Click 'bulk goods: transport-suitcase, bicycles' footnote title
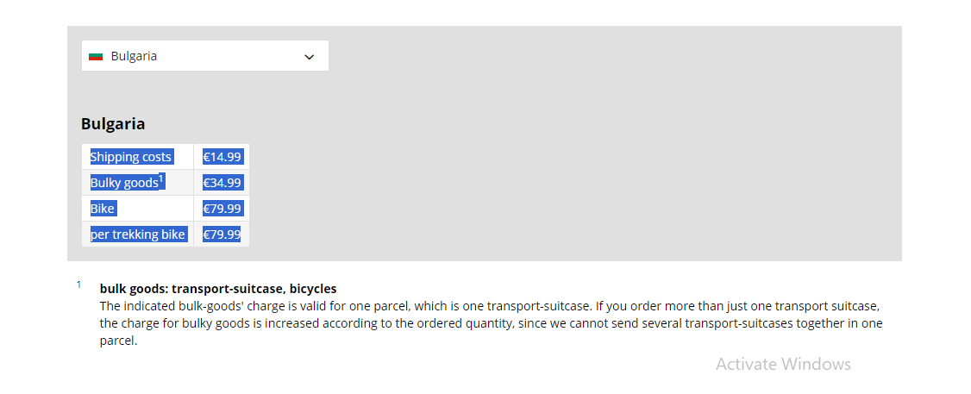Screen dimensions: 971x394 (x=218, y=289)
